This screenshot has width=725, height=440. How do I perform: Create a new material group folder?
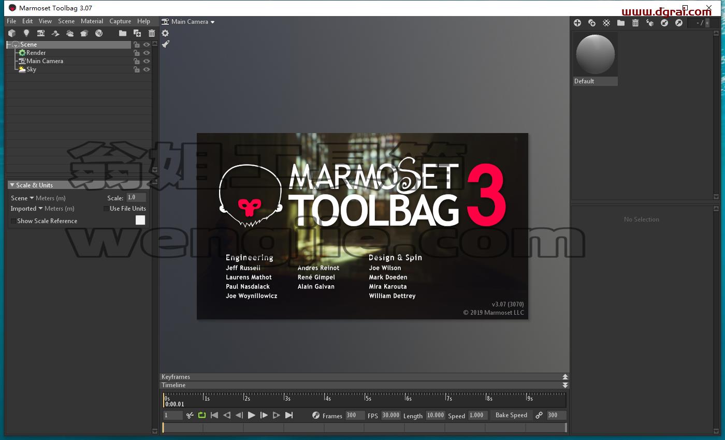621,23
